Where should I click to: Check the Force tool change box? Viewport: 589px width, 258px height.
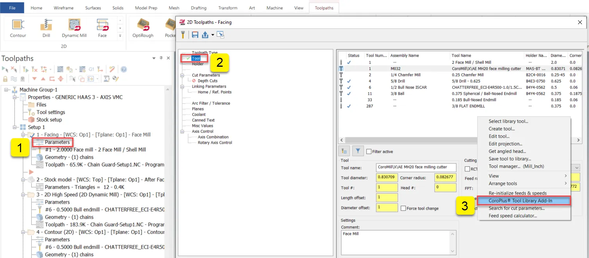(x=403, y=208)
